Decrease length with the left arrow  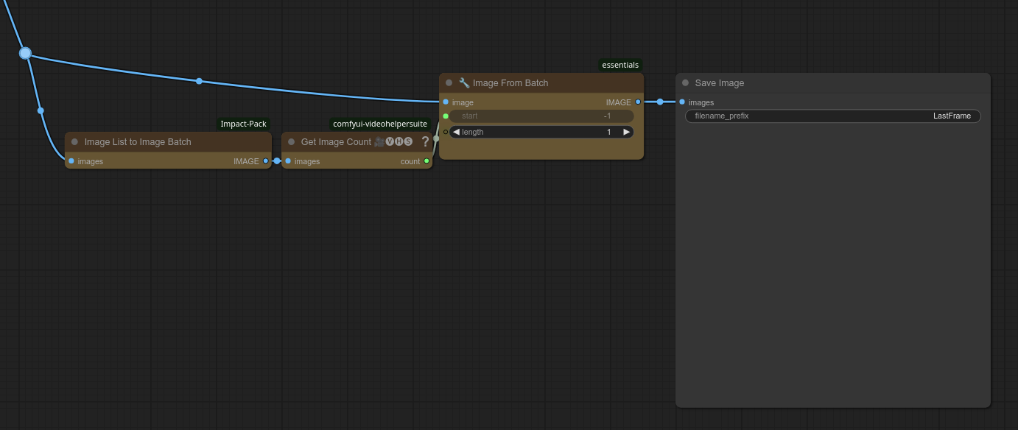456,132
